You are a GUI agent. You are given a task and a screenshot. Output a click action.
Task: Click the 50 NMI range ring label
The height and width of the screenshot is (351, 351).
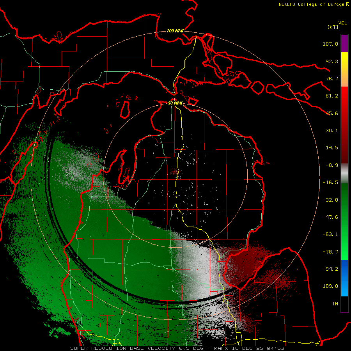point(175,103)
